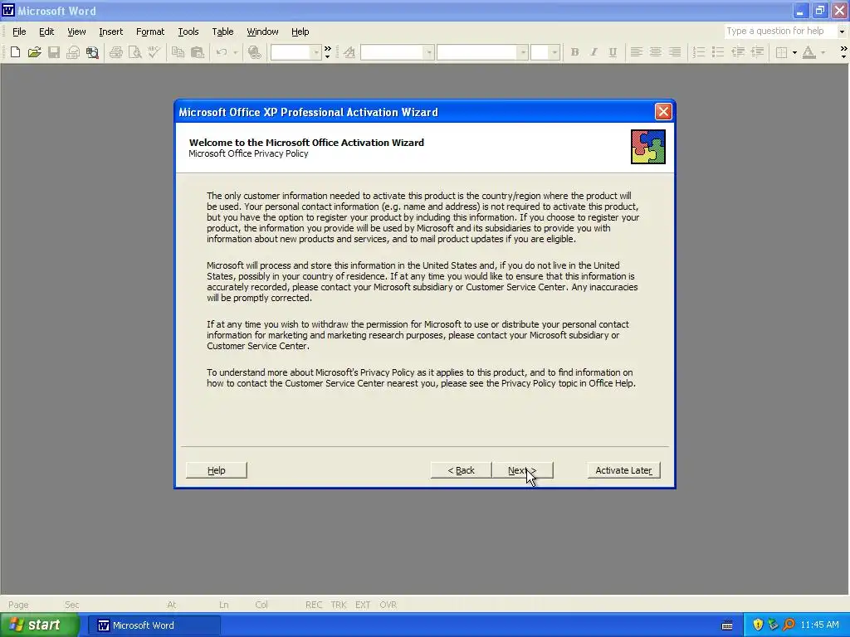Open the Border style dropdown arrow
Viewport: 850px width, 637px height.
click(x=794, y=52)
